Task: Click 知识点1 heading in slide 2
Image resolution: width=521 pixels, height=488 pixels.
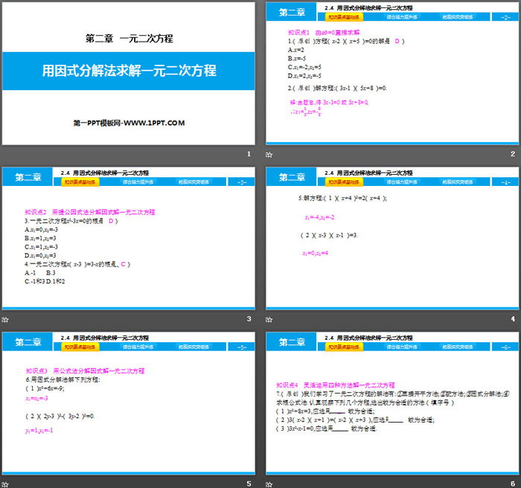Action: (x=324, y=32)
